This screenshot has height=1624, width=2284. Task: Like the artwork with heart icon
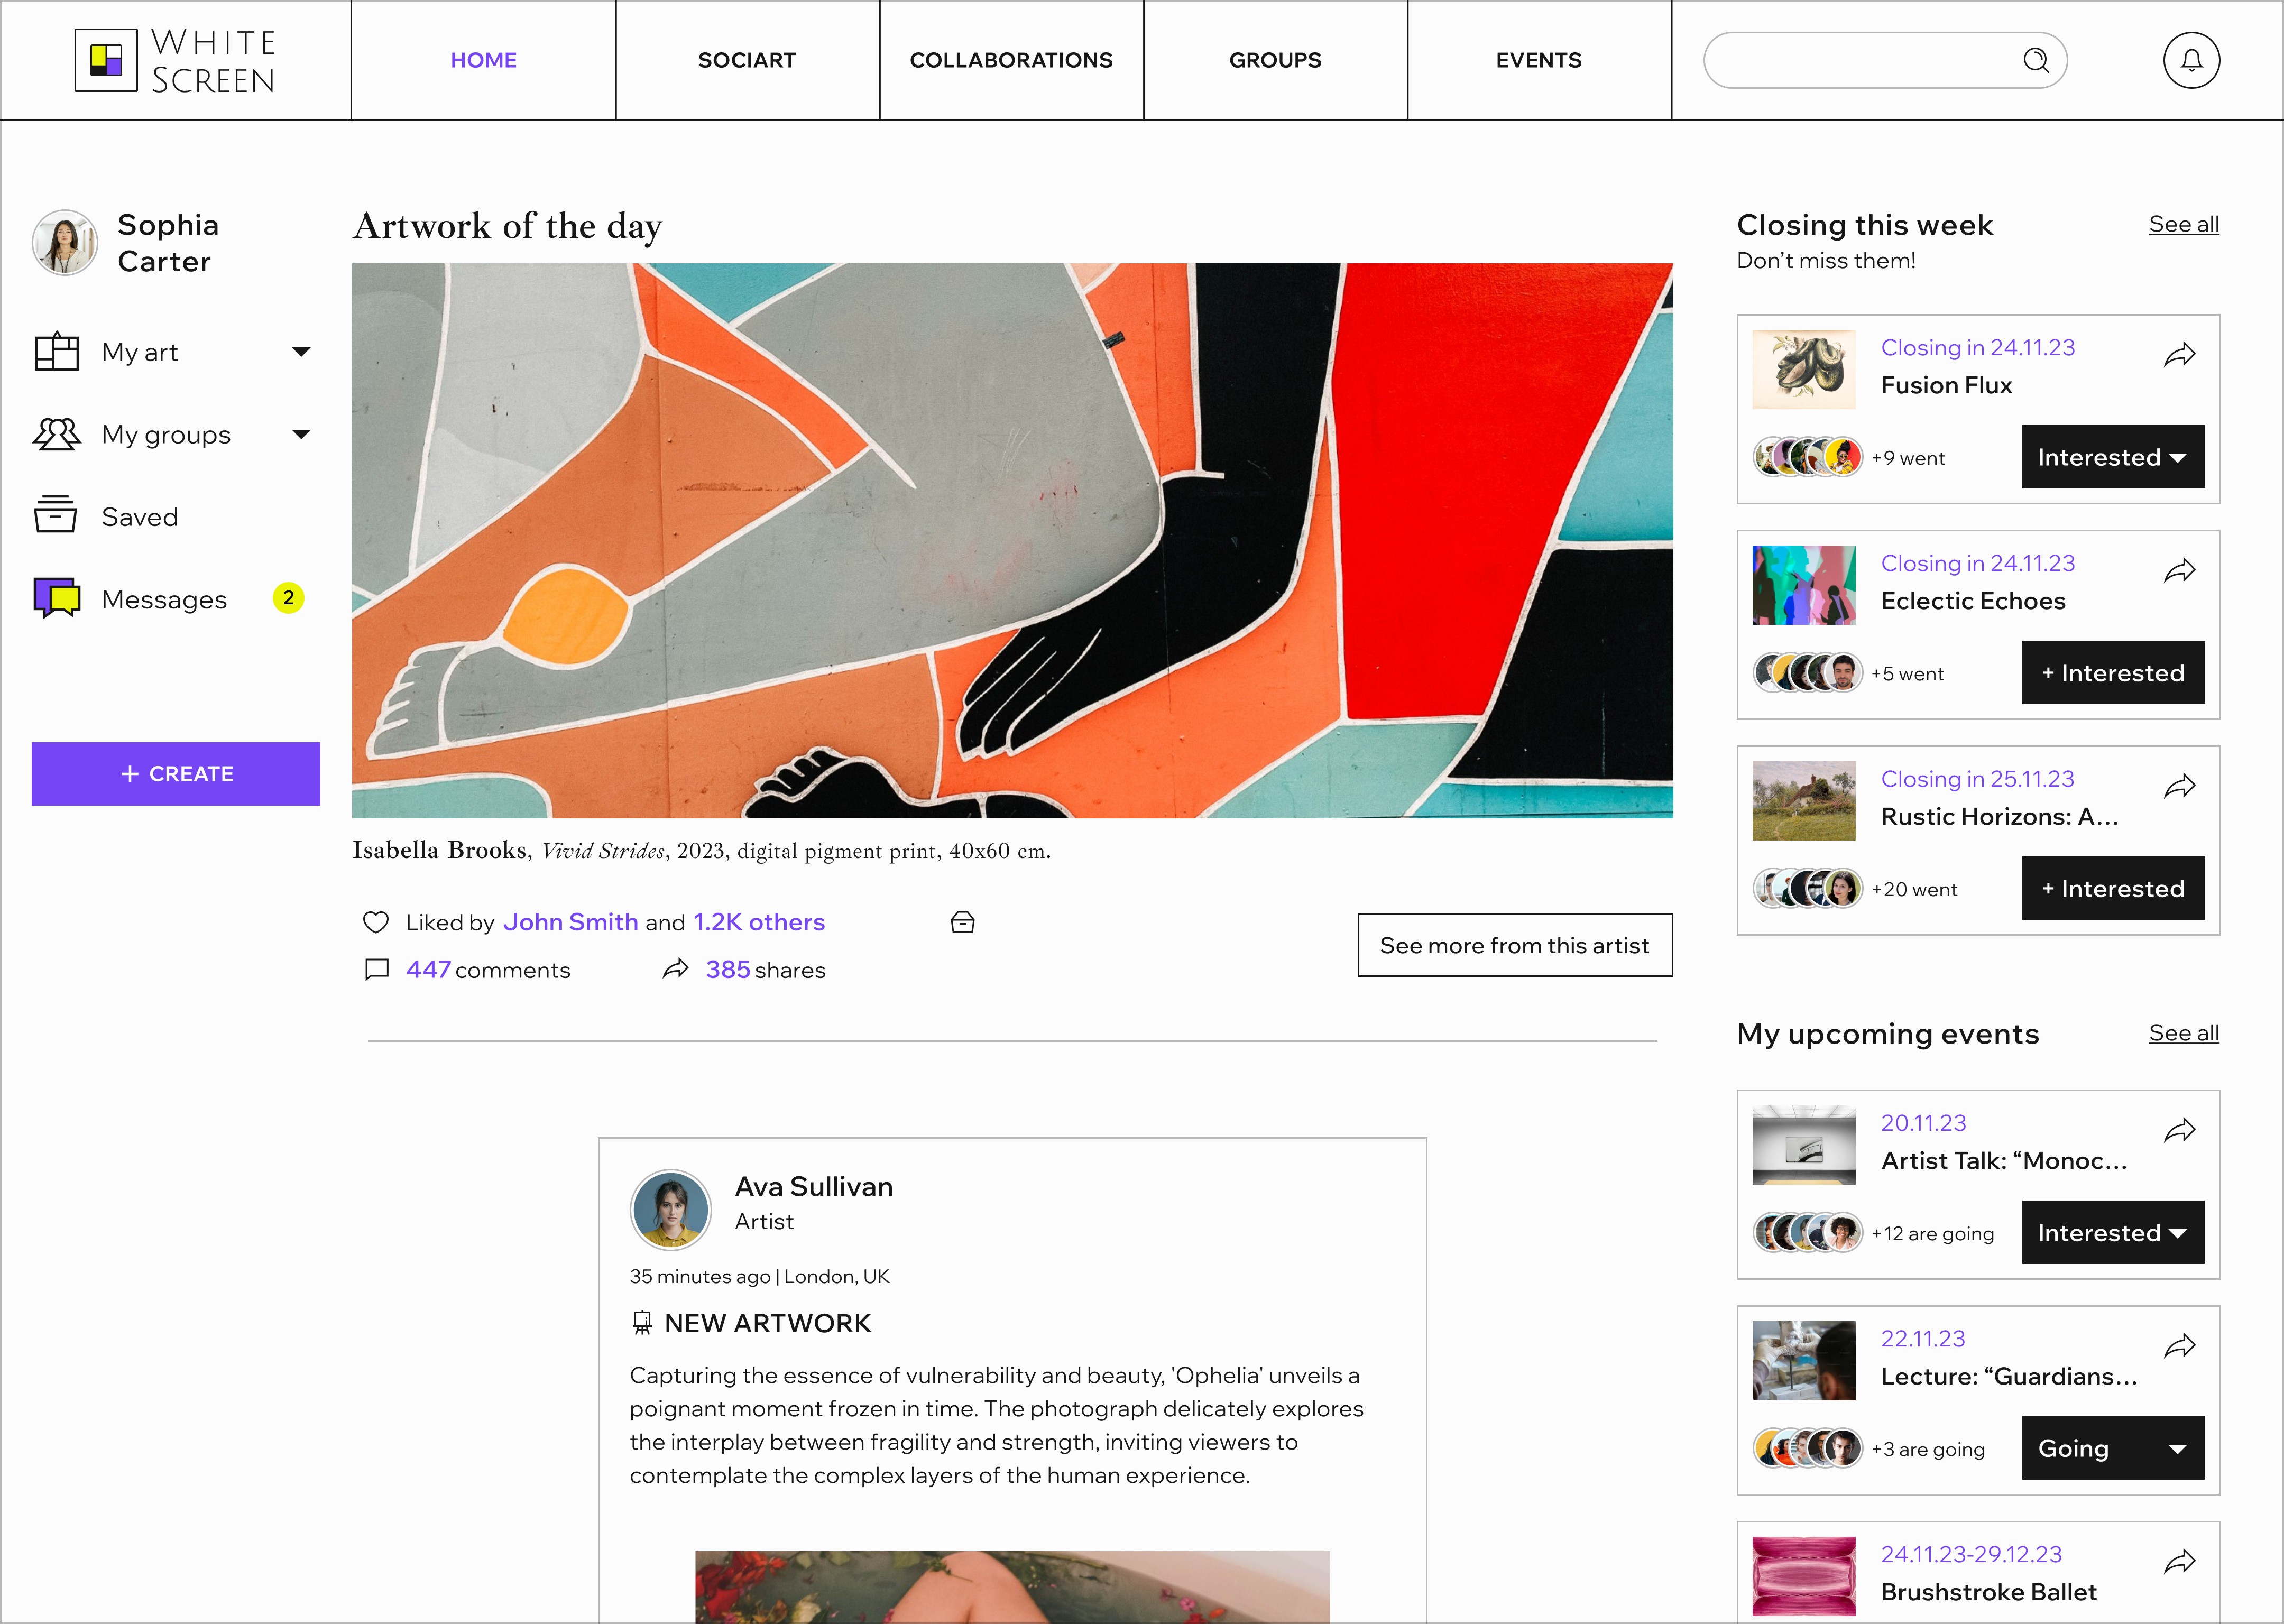coord(375,922)
